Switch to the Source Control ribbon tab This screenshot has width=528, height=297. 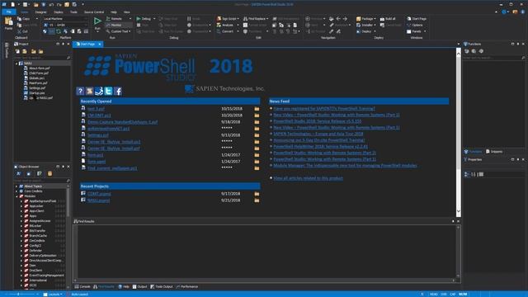[94, 12]
